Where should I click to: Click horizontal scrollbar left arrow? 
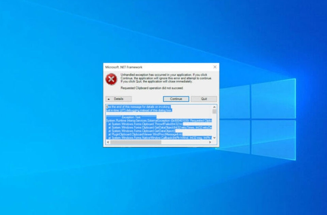tap(108, 142)
